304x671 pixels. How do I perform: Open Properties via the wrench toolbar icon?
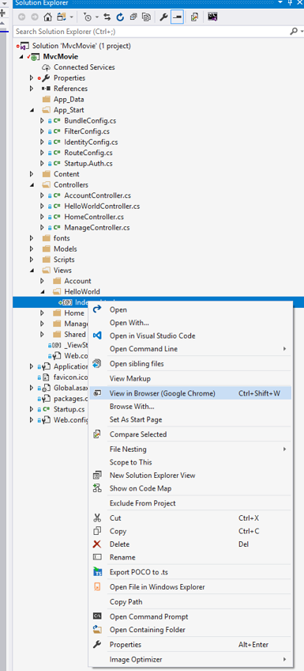[163, 17]
